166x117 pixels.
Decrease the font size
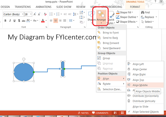click(39, 14)
